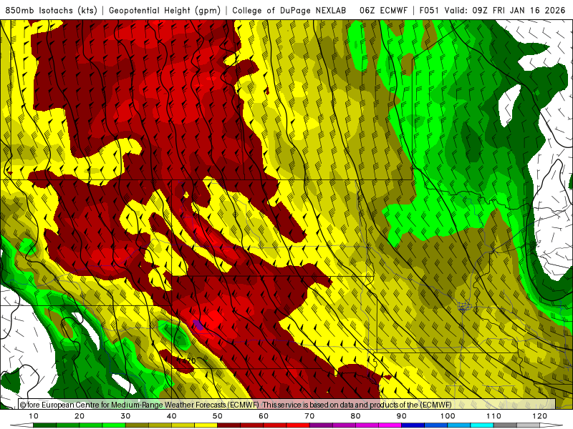
Task: Click the "Valid: 09Z FRI JAN 16 2026" text
Action: point(505,11)
